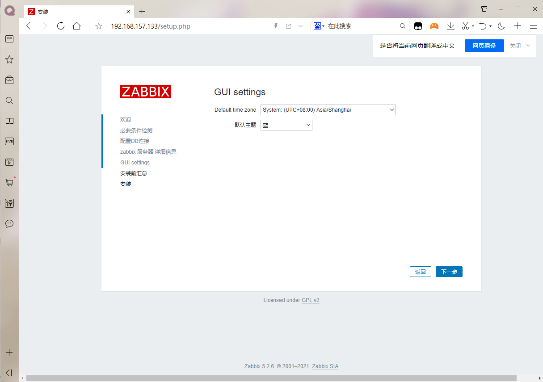The width and height of the screenshot is (543, 382).
Task: Click the plus icon in the right toolbar
Action: coord(518,26)
